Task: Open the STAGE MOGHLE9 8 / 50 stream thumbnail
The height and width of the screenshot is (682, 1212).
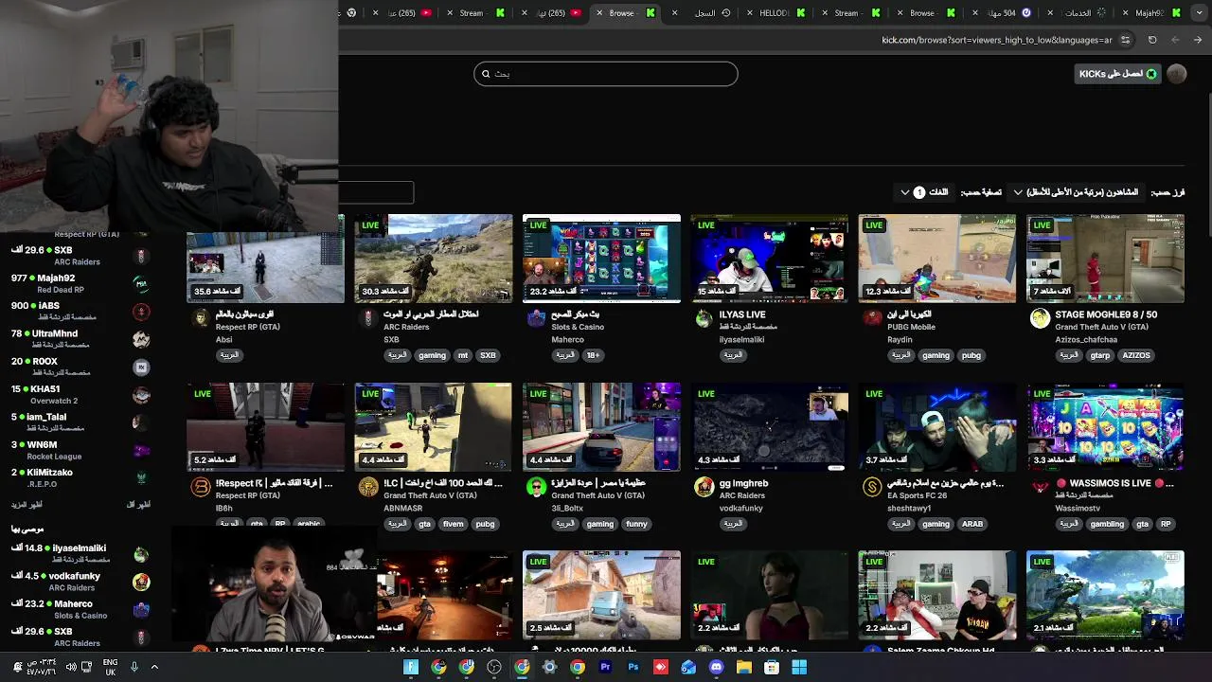Action: pyautogui.click(x=1105, y=259)
